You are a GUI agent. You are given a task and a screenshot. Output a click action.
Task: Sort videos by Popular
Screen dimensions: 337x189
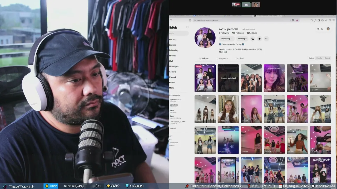coord(319,58)
